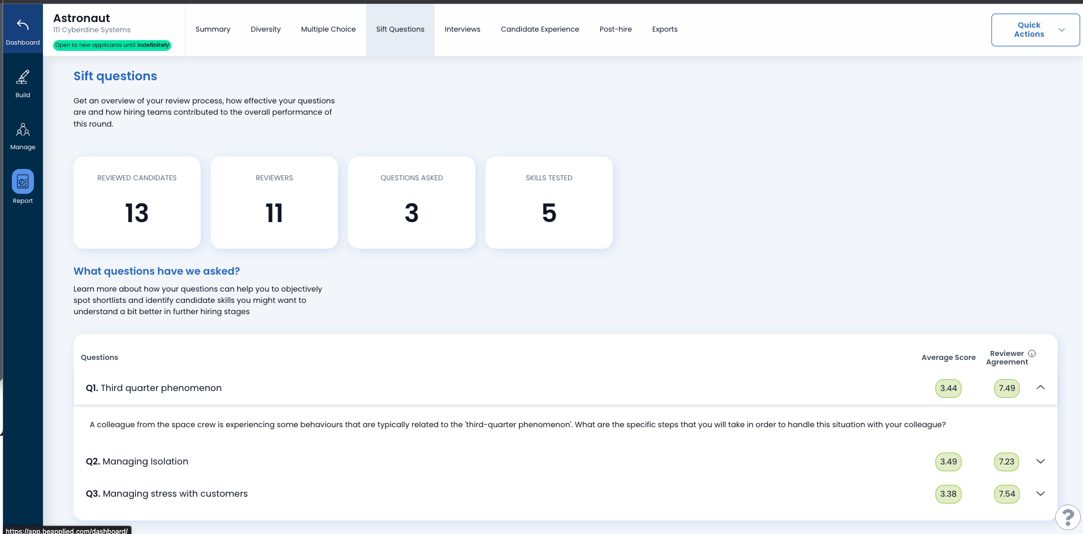Open the Multiple Choice tab
The height and width of the screenshot is (534, 1083).
328,29
